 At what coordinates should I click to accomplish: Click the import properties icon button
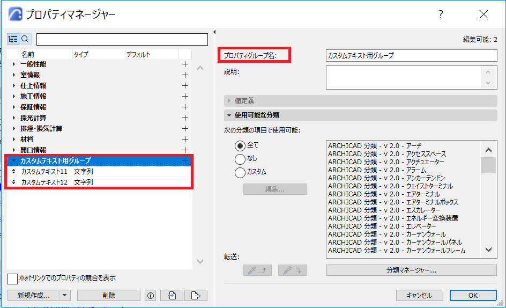pyautogui.click(x=172, y=295)
